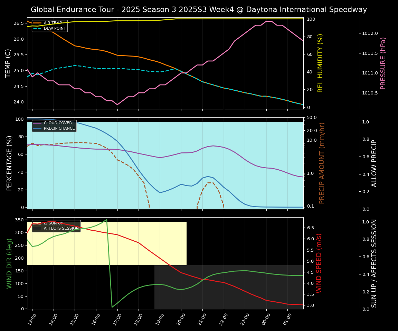Click the 50.0 precip amount tick value
The height and width of the screenshot is (331, 398).
click(312, 118)
